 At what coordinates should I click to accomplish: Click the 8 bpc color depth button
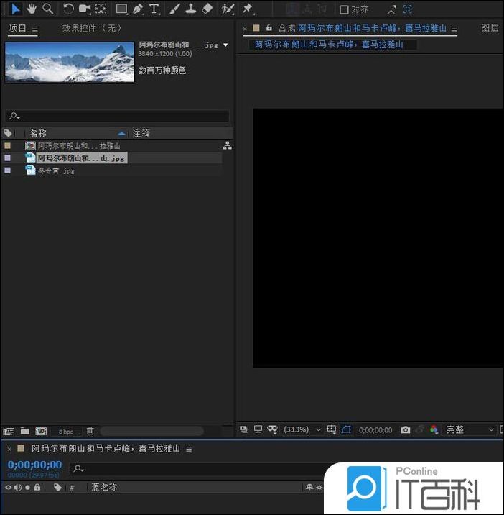point(66,432)
